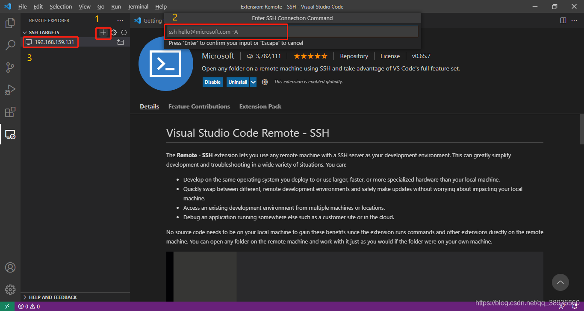Viewport: 584px width, 311px height.
Task: Select the 192.168.159.131 SSH host
Action: (x=54, y=42)
